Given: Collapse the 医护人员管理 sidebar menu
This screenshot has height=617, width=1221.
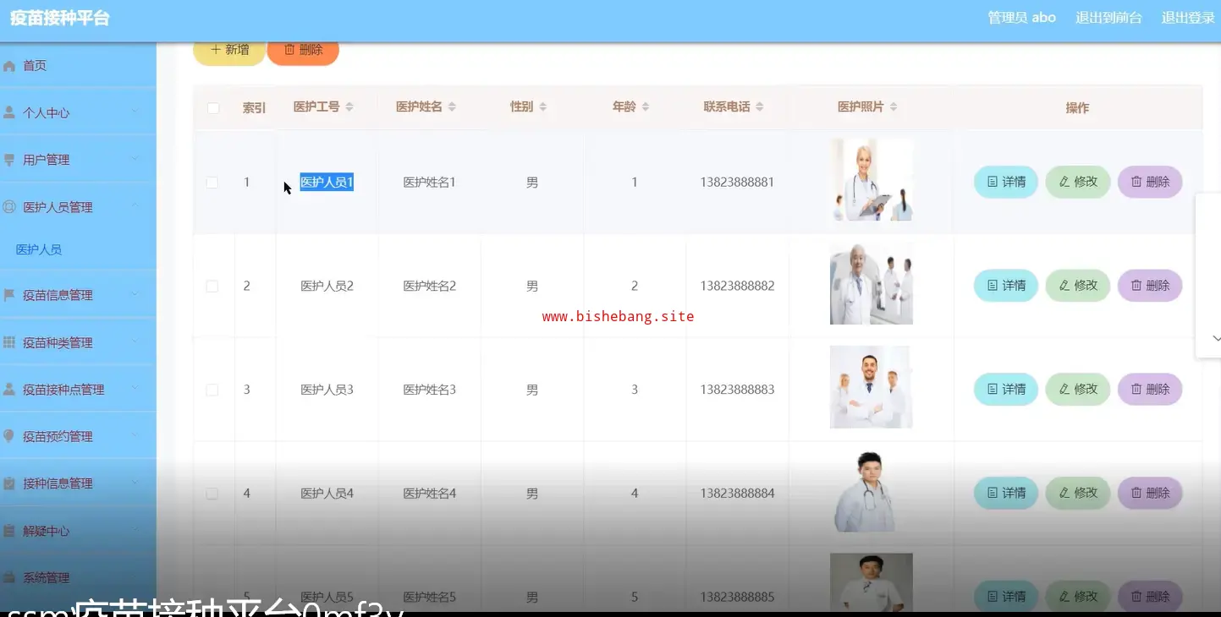Looking at the screenshot, I should [x=78, y=207].
